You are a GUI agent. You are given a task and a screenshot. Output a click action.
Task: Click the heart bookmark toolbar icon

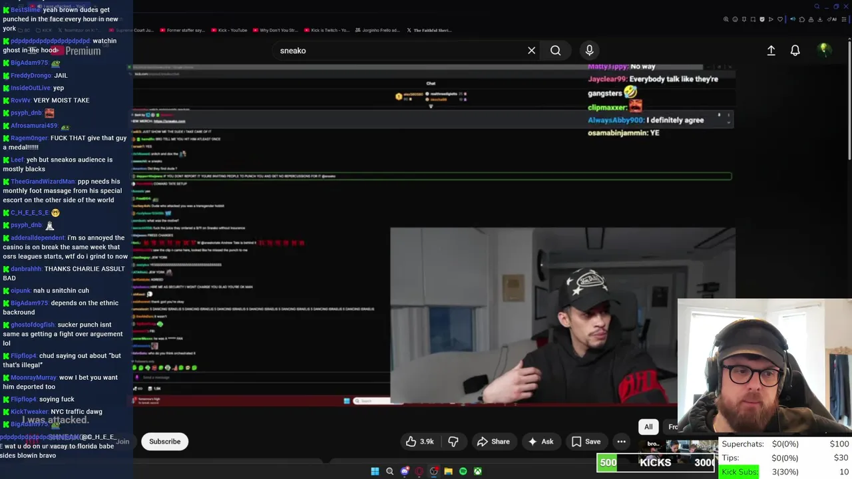(x=780, y=19)
